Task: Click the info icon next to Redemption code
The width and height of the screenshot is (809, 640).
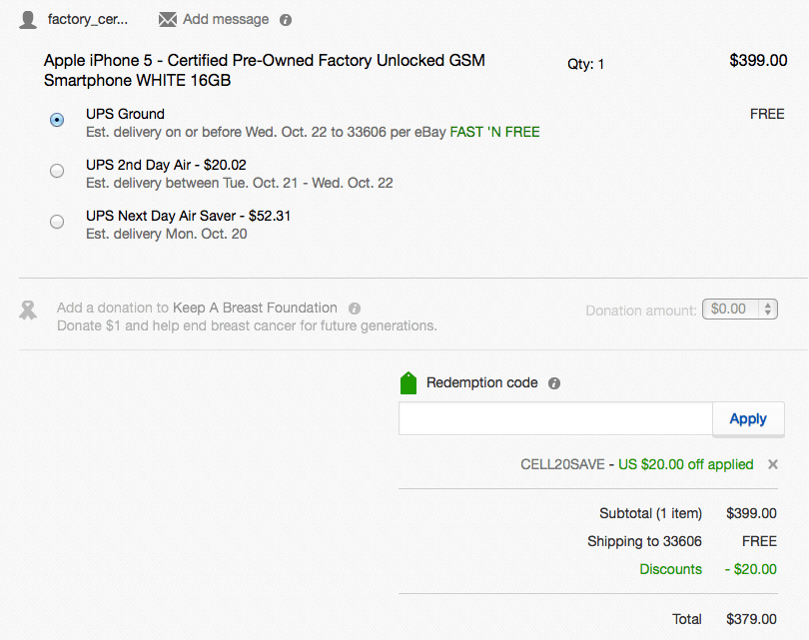Action: click(x=553, y=382)
